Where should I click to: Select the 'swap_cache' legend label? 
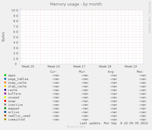tap(17, 83)
